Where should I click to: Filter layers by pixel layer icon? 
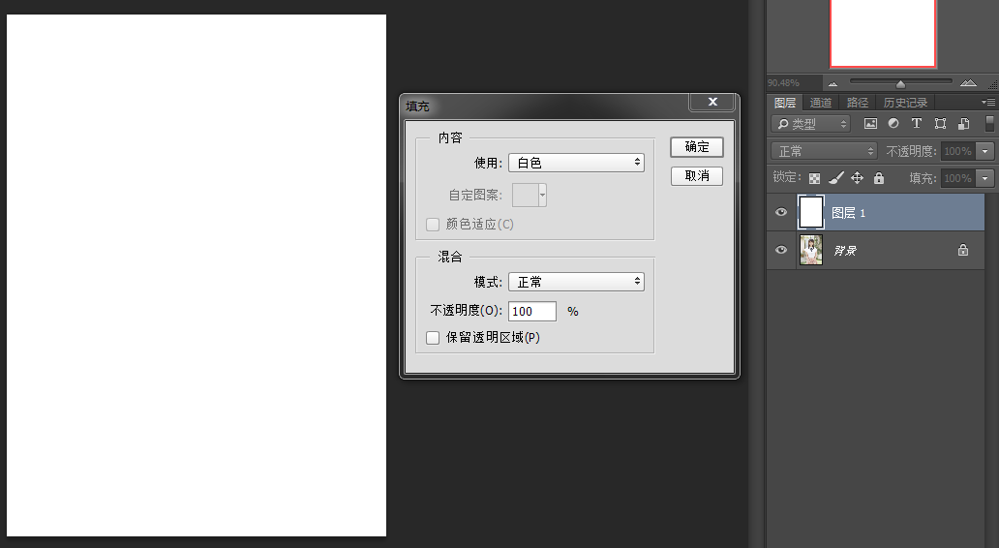[x=870, y=124]
